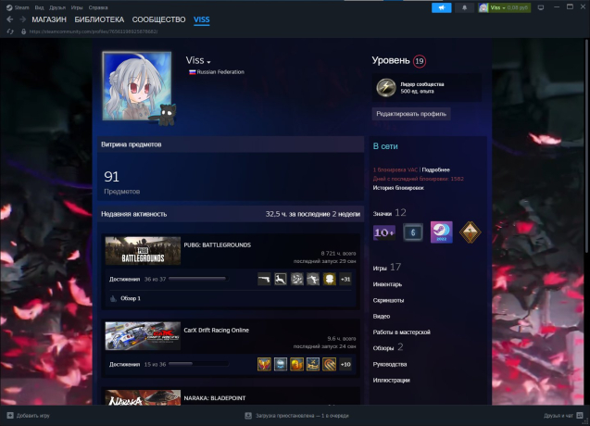Open the Скриншоты link in sidebar
The height and width of the screenshot is (426, 590).
(x=388, y=299)
